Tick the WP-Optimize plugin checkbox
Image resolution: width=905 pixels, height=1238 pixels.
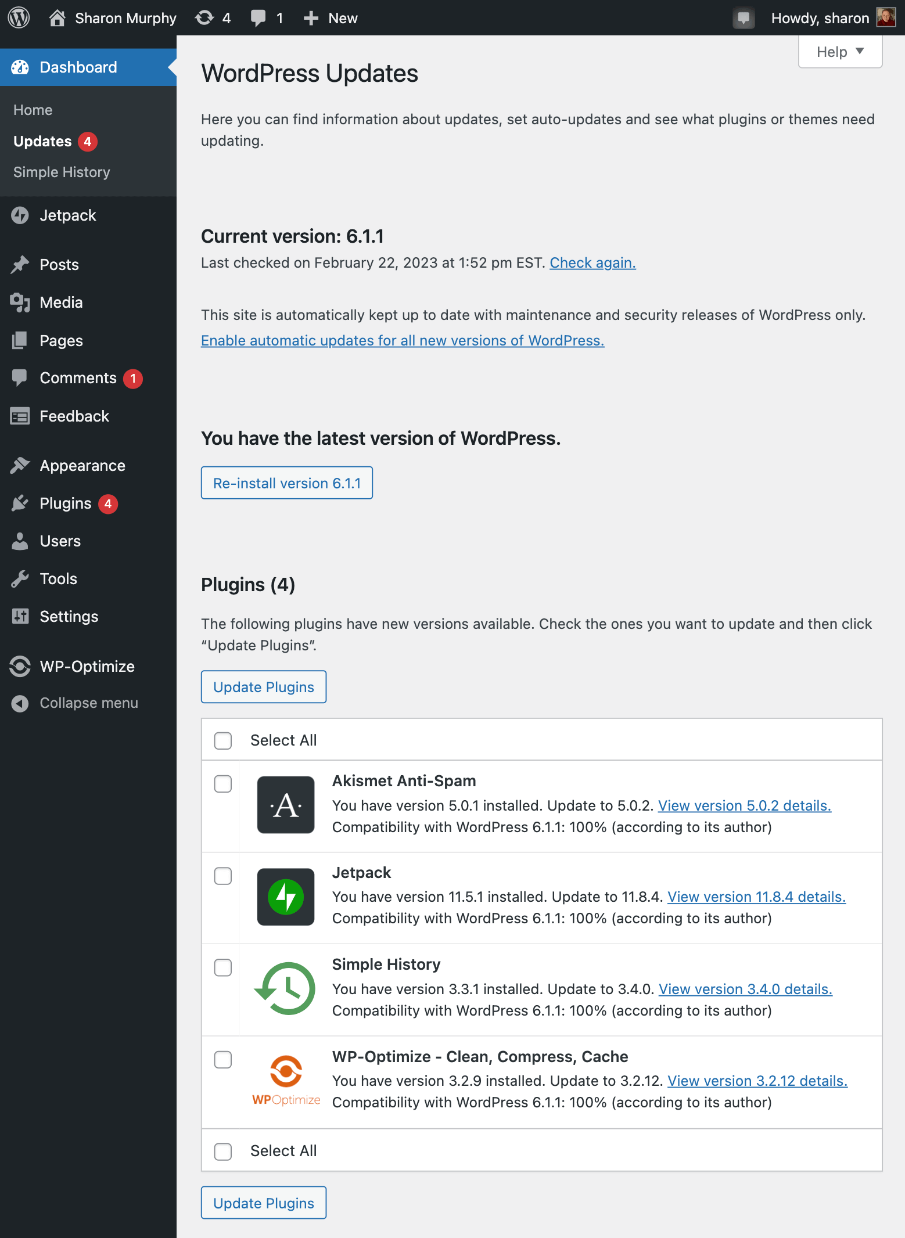click(223, 1060)
